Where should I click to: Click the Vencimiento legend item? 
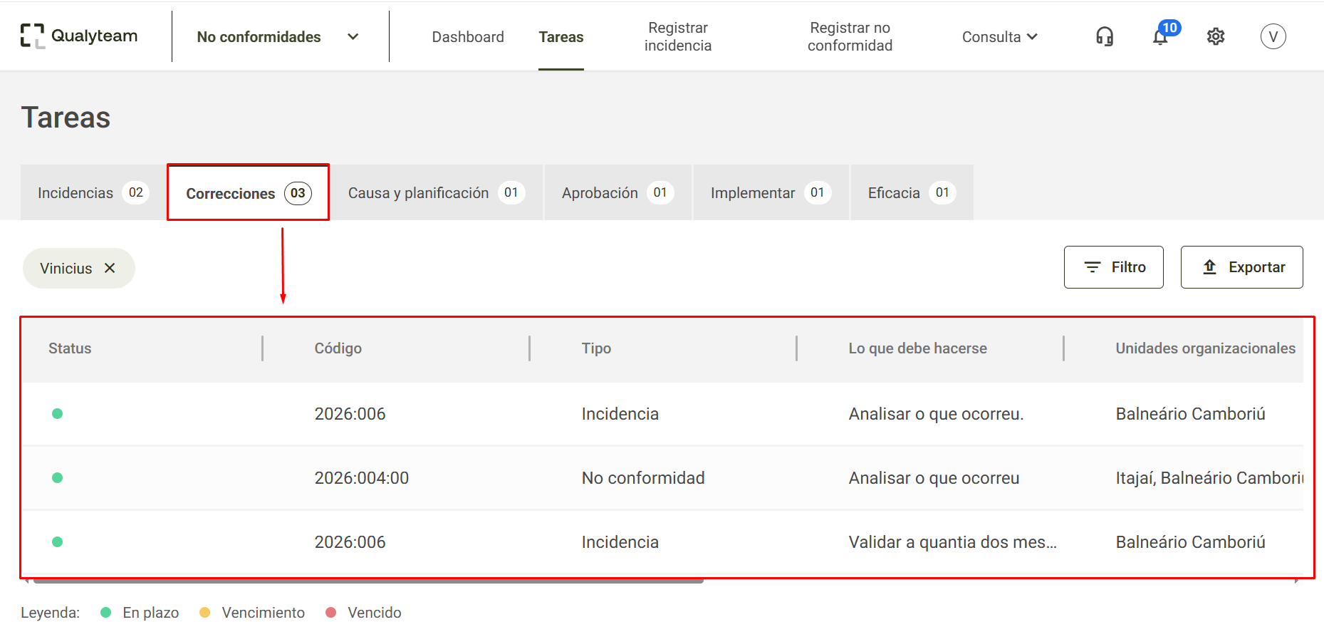[252, 613]
